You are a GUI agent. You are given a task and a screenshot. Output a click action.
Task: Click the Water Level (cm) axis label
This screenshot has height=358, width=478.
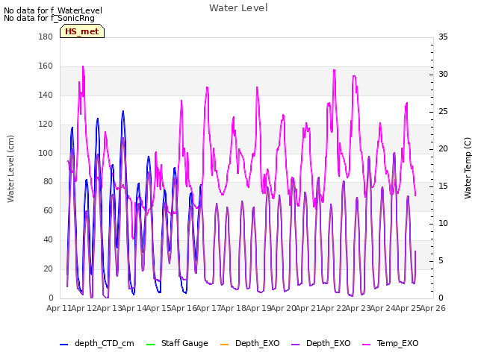tap(10, 169)
